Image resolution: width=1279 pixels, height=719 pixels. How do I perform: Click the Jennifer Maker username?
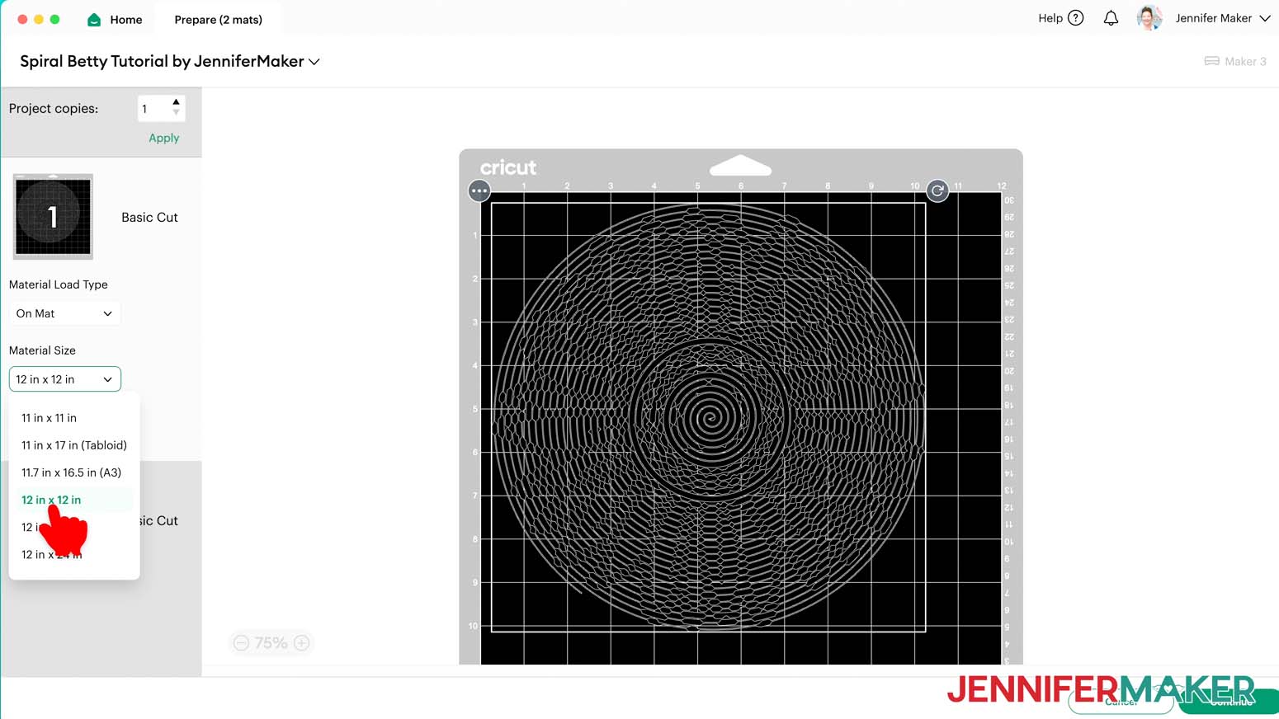pos(1213,18)
